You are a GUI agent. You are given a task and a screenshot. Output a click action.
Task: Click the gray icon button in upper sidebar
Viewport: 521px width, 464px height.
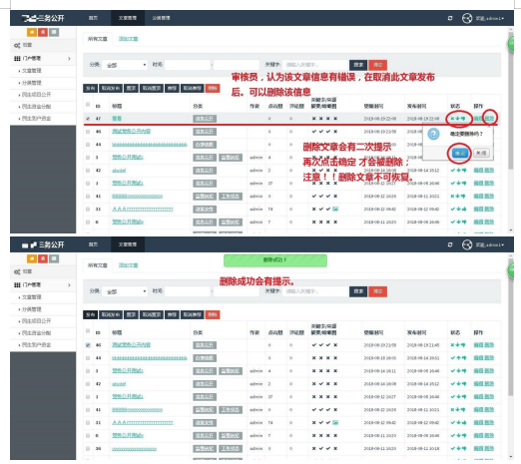(54, 32)
